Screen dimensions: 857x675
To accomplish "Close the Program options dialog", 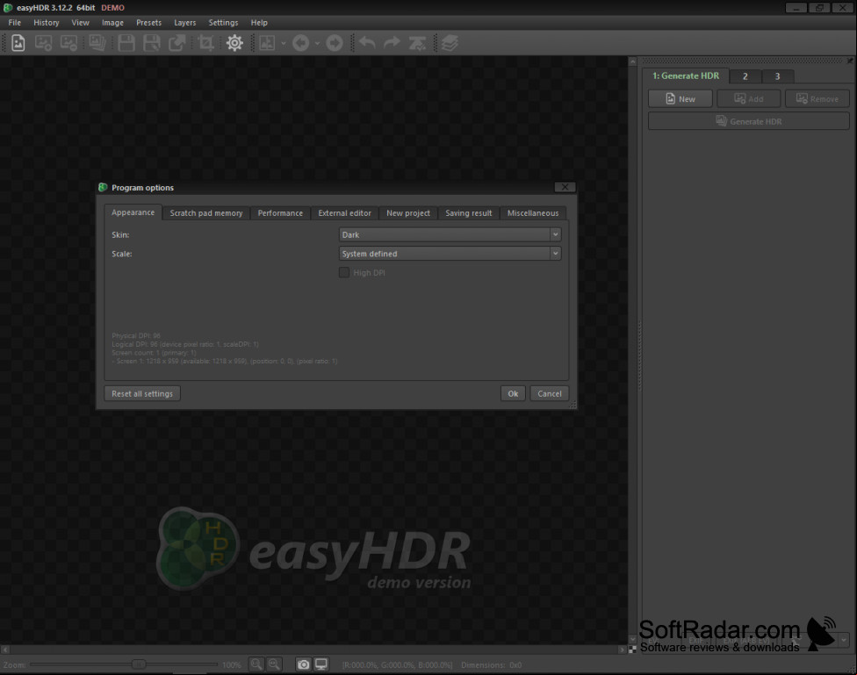I will click(x=565, y=187).
